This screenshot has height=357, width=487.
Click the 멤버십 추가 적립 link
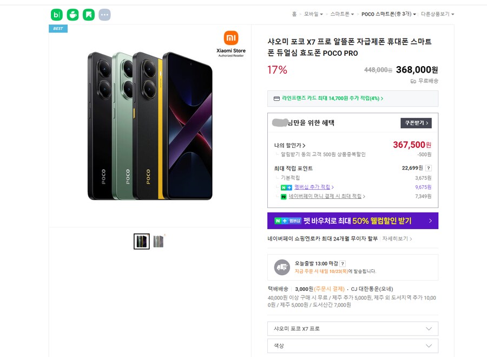click(x=312, y=188)
